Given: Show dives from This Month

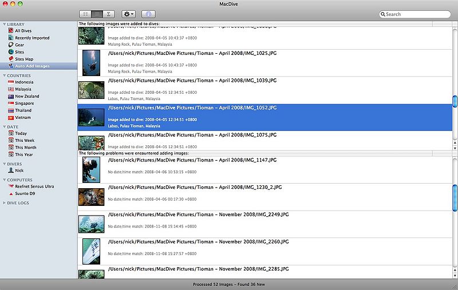Looking at the screenshot, I should 25,148.
